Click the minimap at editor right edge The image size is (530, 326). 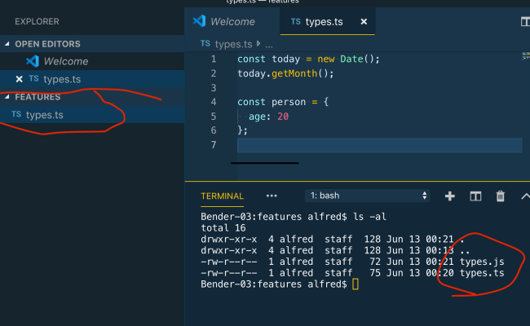[526, 56]
